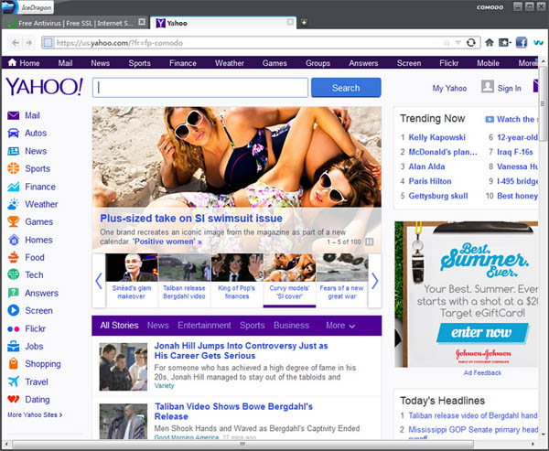This screenshot has width=549, height=451.
Task: Expand the More stories dropdown
Action: click(x=340, y=326)
